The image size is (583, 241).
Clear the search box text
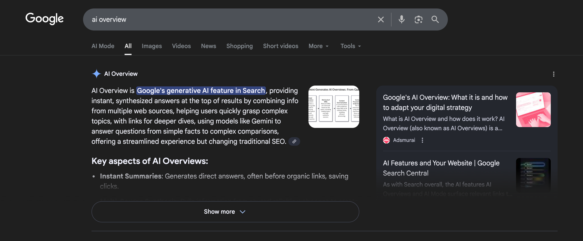point(381,20)
